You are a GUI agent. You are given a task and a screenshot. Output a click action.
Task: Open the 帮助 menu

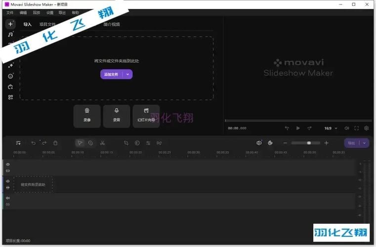click(x=75, y=12)
